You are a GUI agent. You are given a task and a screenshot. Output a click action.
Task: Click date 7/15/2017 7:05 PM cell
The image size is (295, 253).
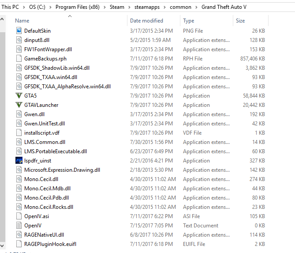tap(151, 226)
